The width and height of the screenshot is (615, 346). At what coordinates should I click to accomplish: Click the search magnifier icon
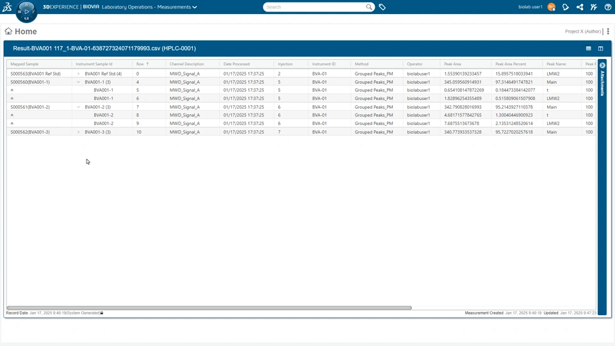(x=369, y=6)
